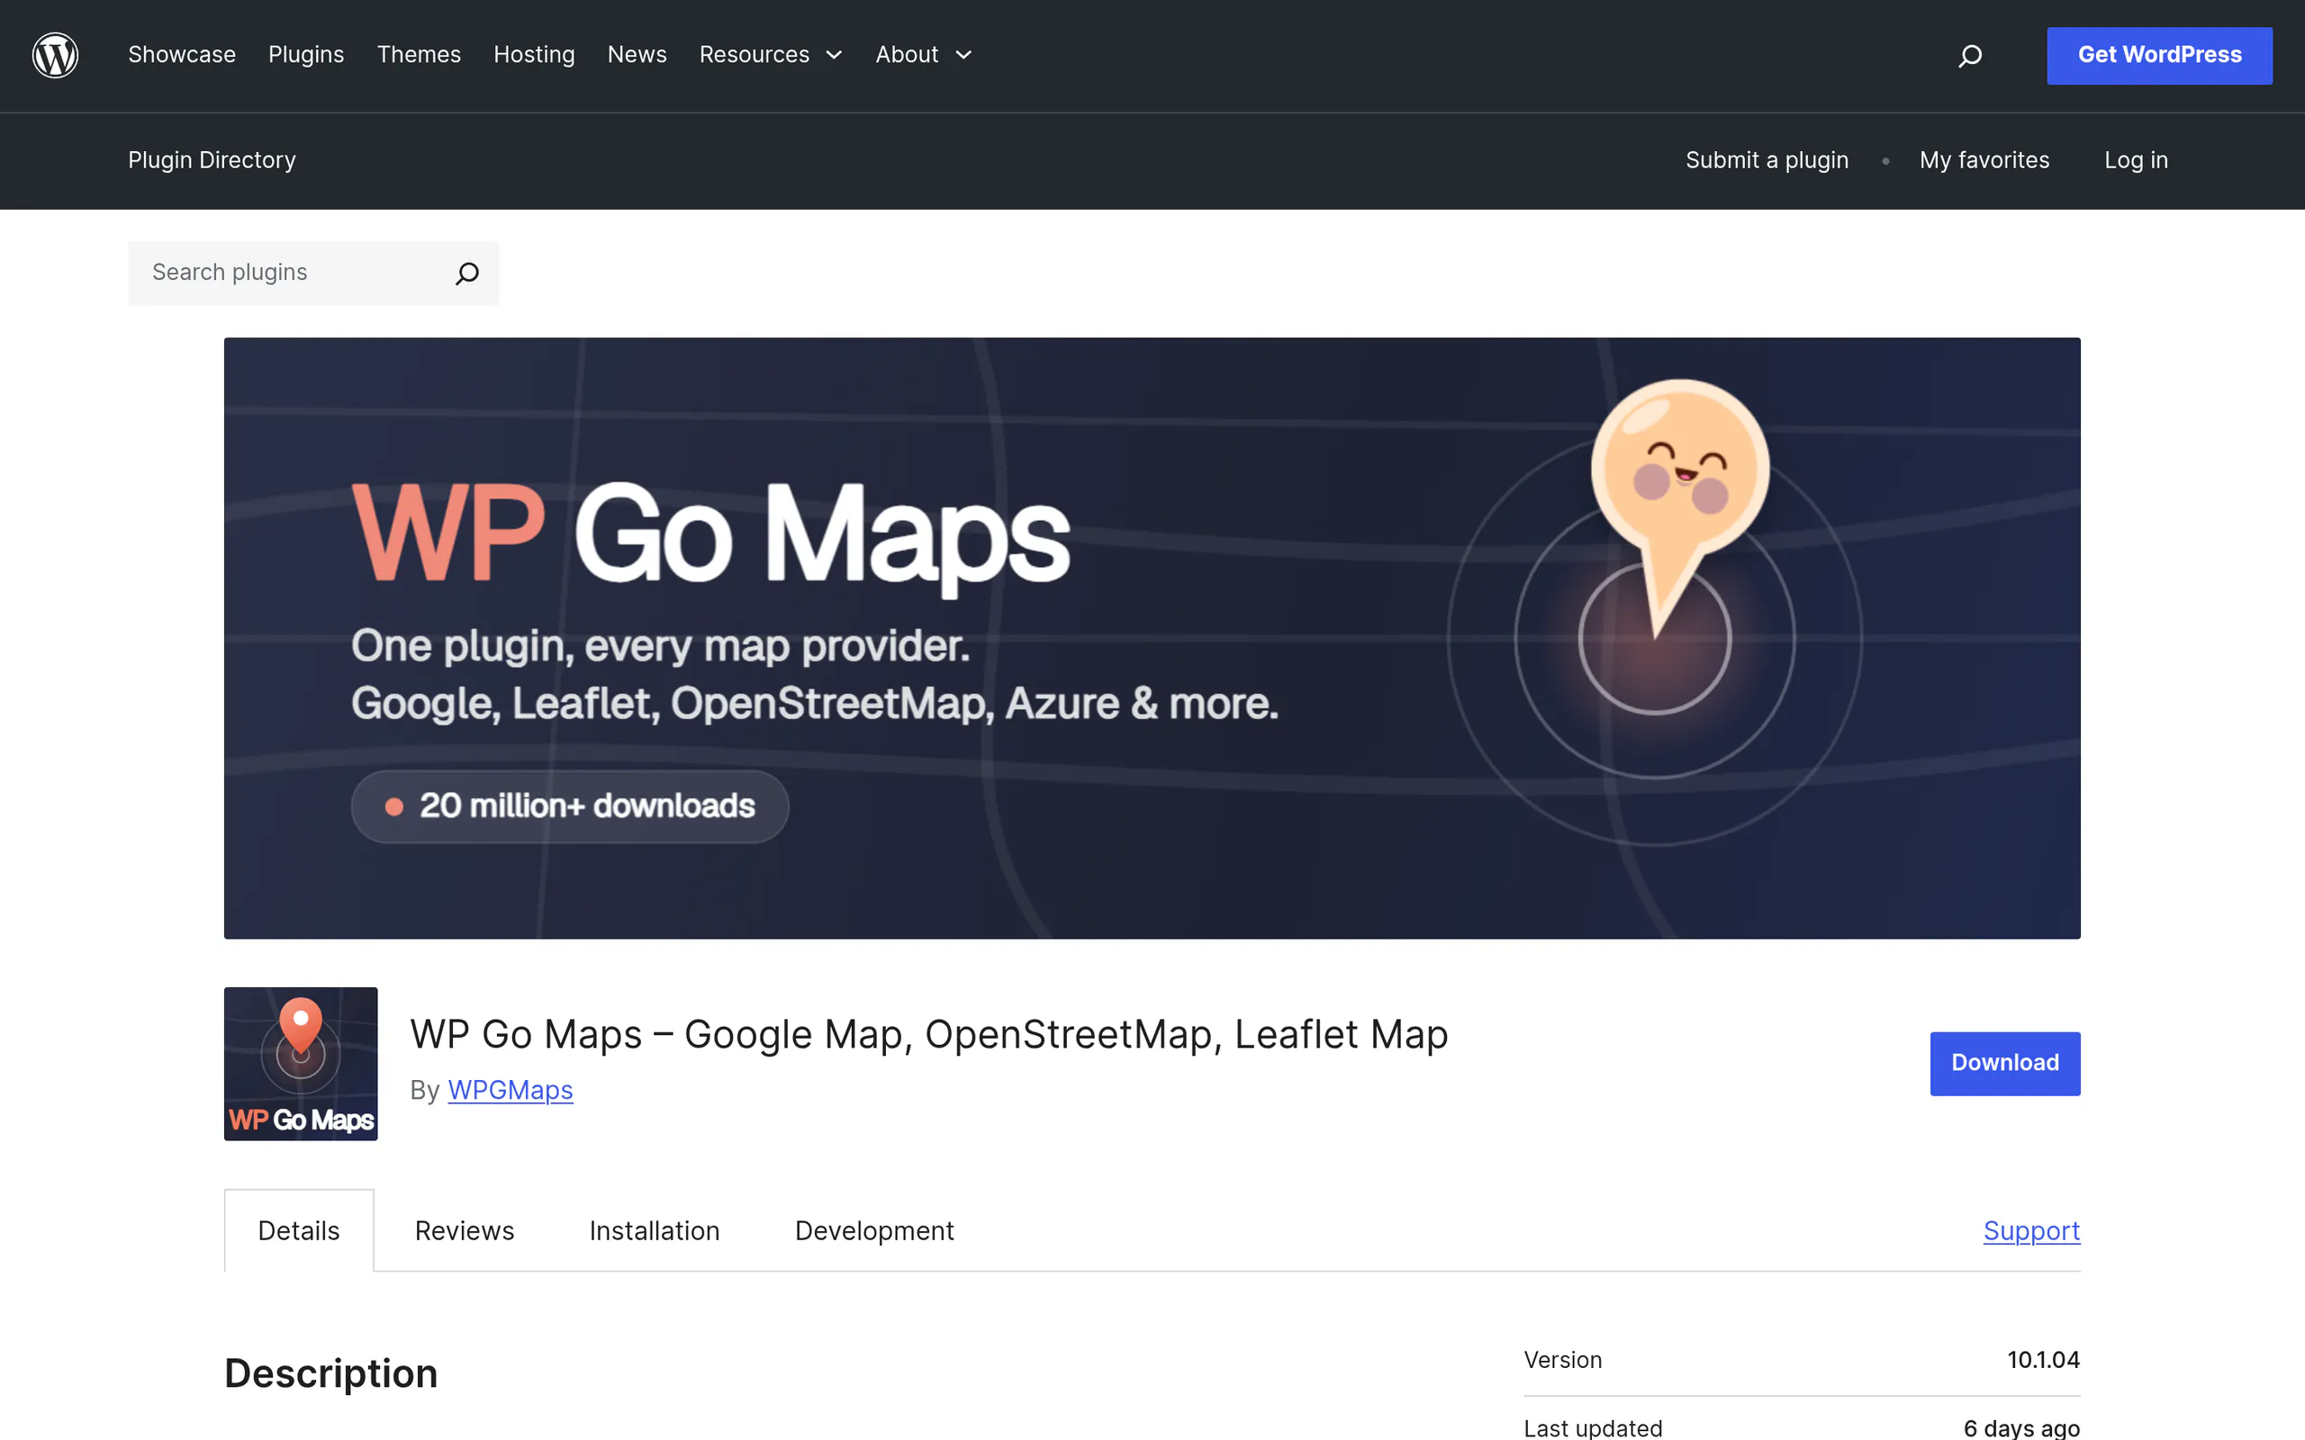
Task: Switch to the Reviews tab
Action: click(465, 1230)
